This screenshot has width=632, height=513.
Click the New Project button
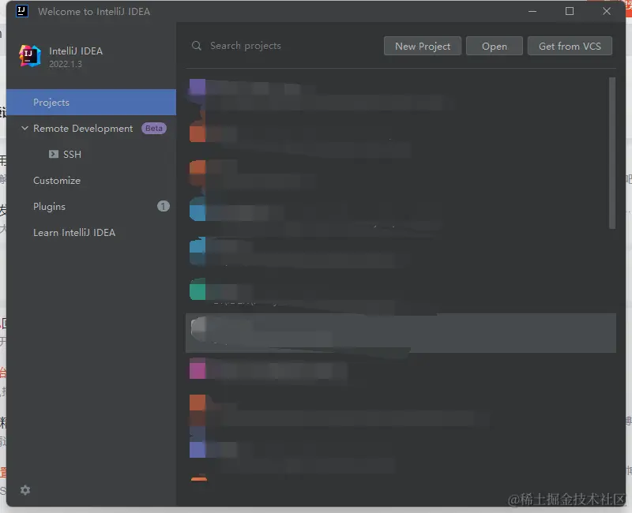(423, 46)
